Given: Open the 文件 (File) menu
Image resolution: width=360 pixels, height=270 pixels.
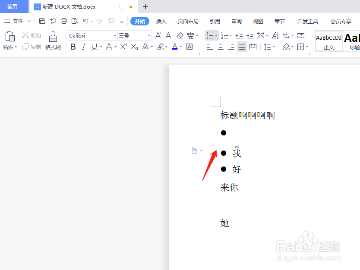Looking at the screenshot, I should click(18, 21).
